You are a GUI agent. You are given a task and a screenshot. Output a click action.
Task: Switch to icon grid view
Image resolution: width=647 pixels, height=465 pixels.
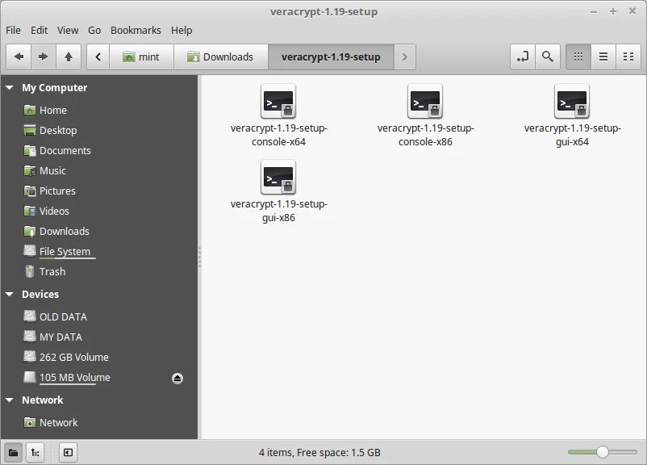tap(577, 57)
